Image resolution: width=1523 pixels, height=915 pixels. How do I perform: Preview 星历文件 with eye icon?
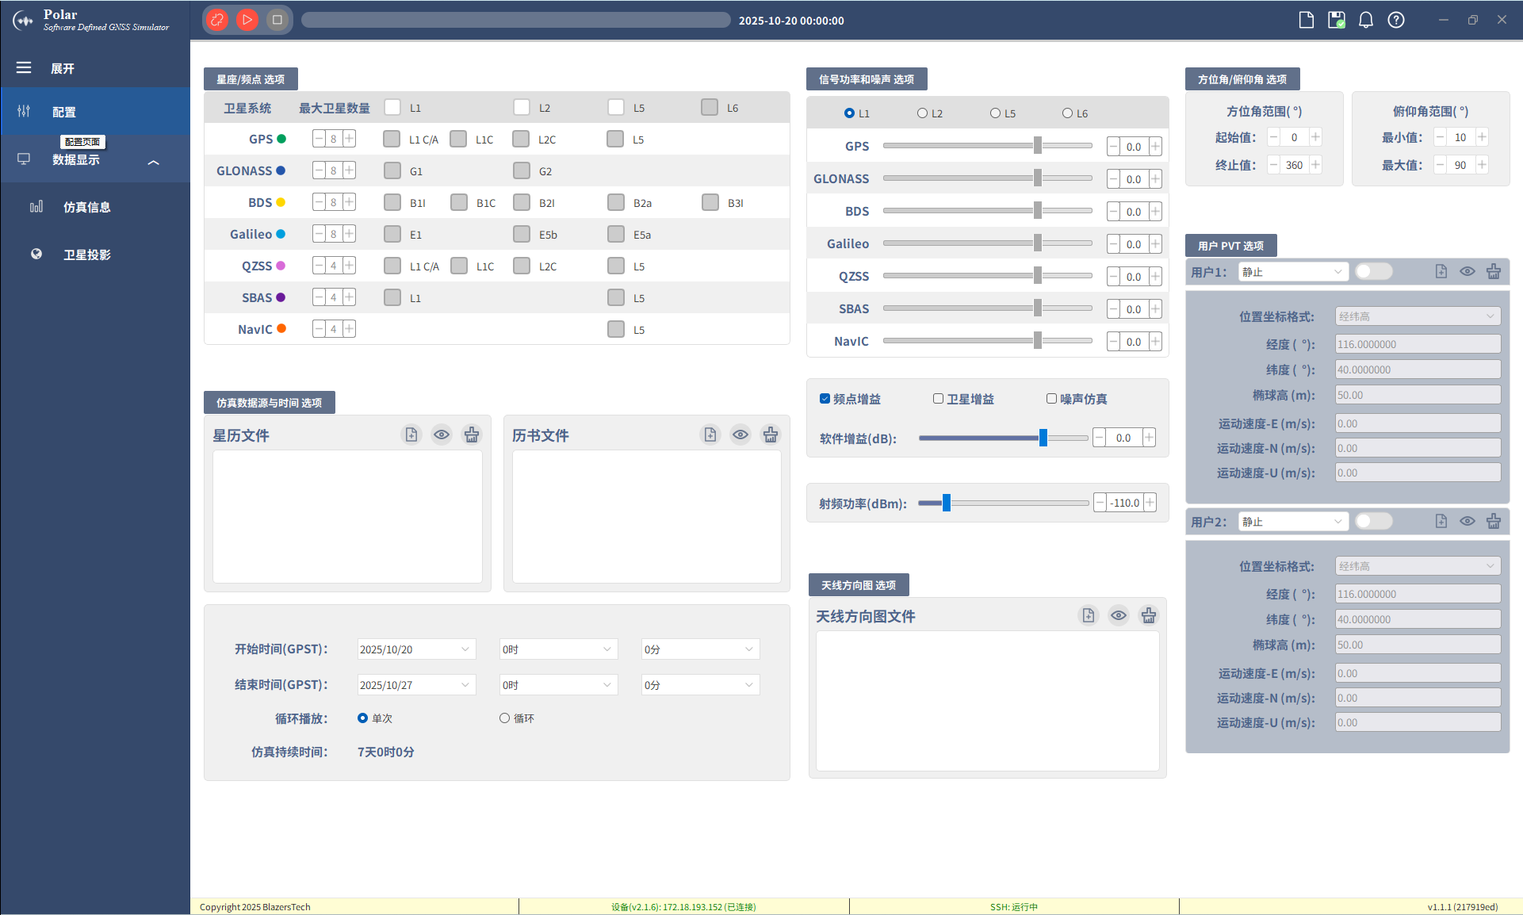(x=442, y=435)
